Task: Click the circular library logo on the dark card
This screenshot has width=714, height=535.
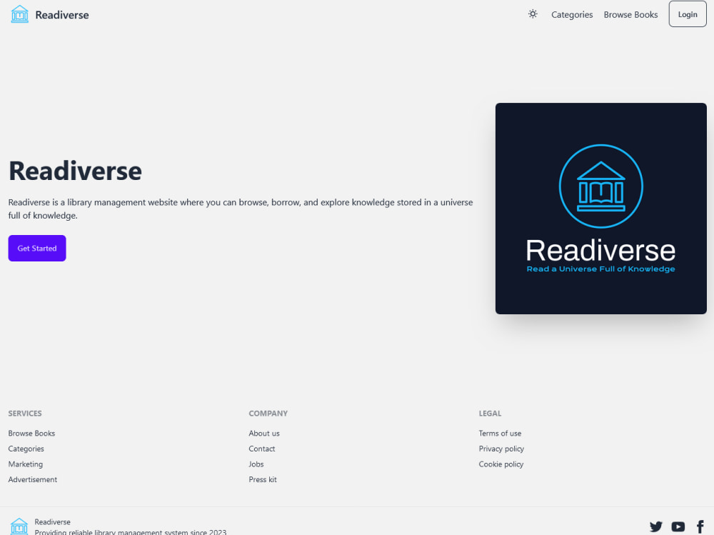Action: (600, 186)
